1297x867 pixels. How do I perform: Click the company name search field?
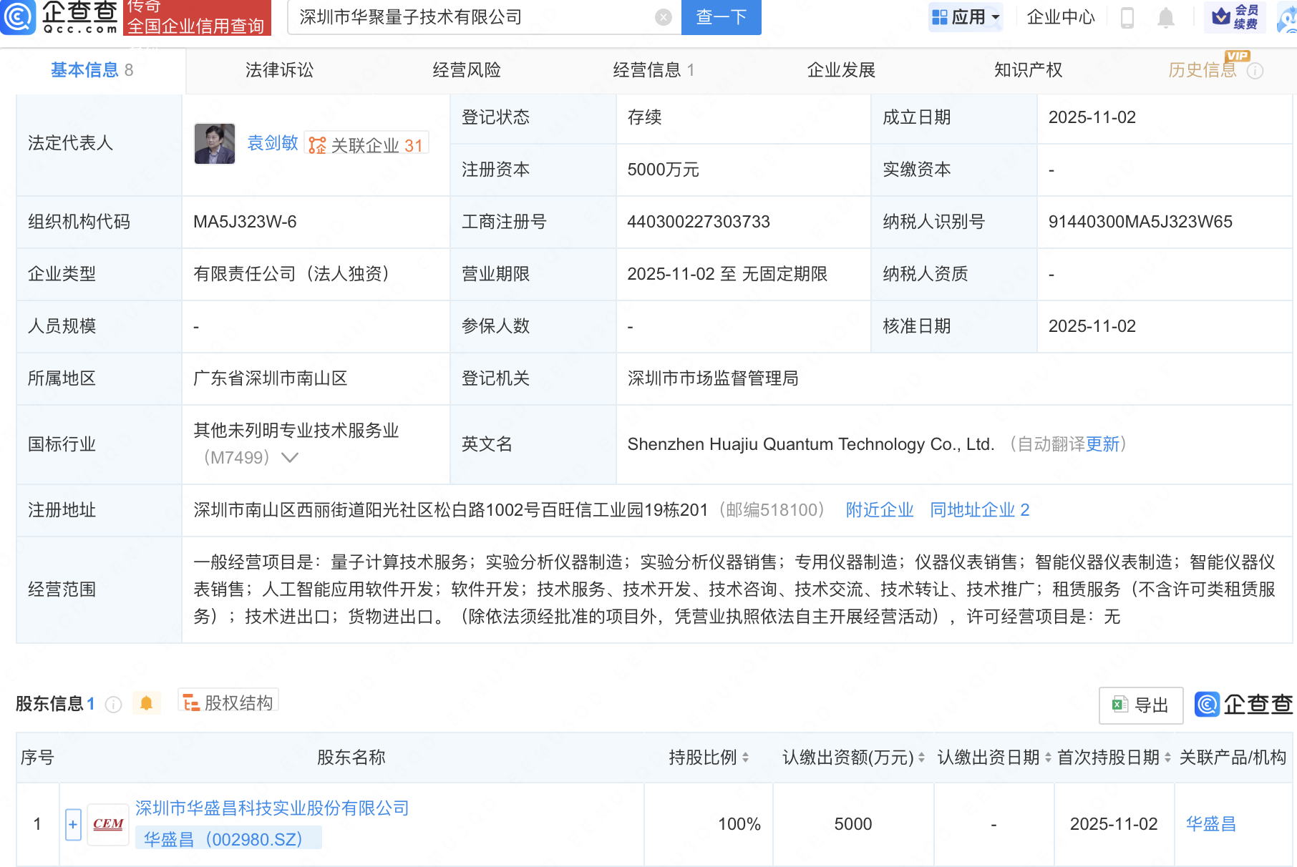tap(472, 17)
